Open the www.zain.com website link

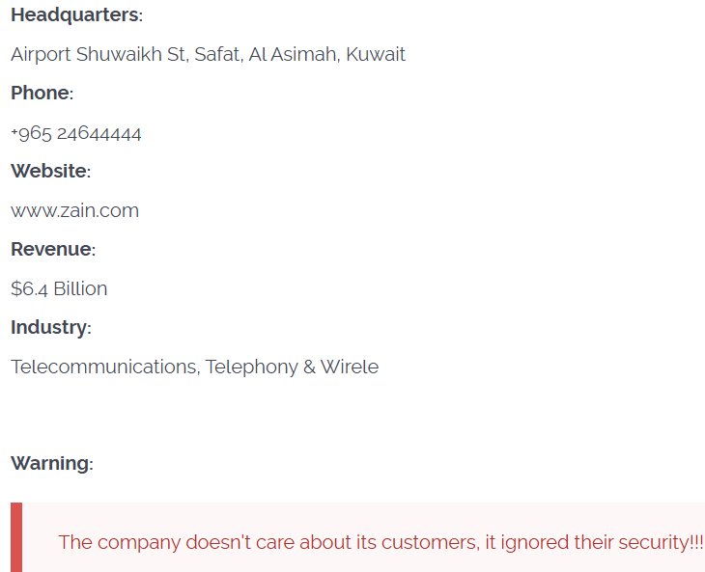click(74, 210)
